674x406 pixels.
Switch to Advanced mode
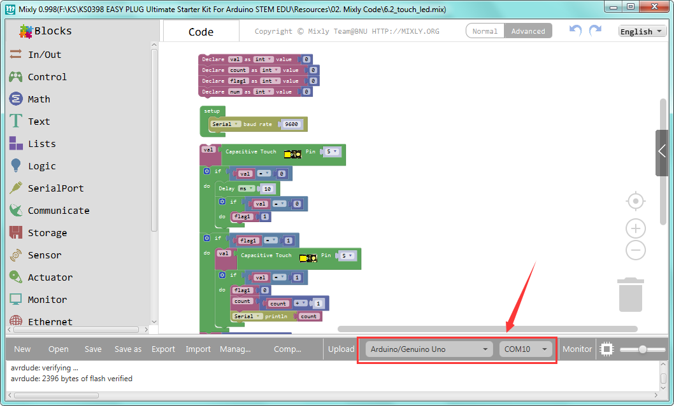point(528,31)
